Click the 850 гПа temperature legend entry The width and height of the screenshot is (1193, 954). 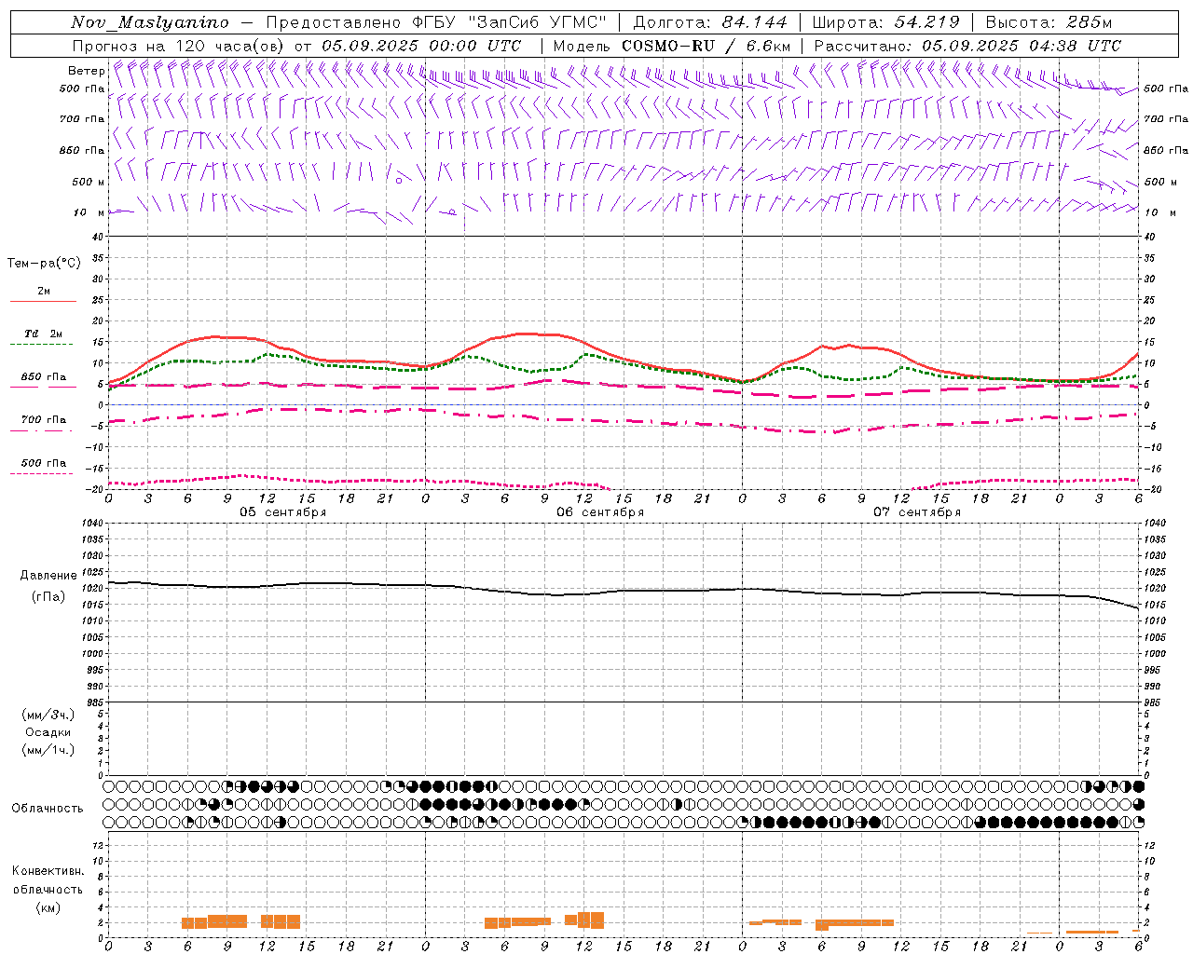click(x=44, y=377)
